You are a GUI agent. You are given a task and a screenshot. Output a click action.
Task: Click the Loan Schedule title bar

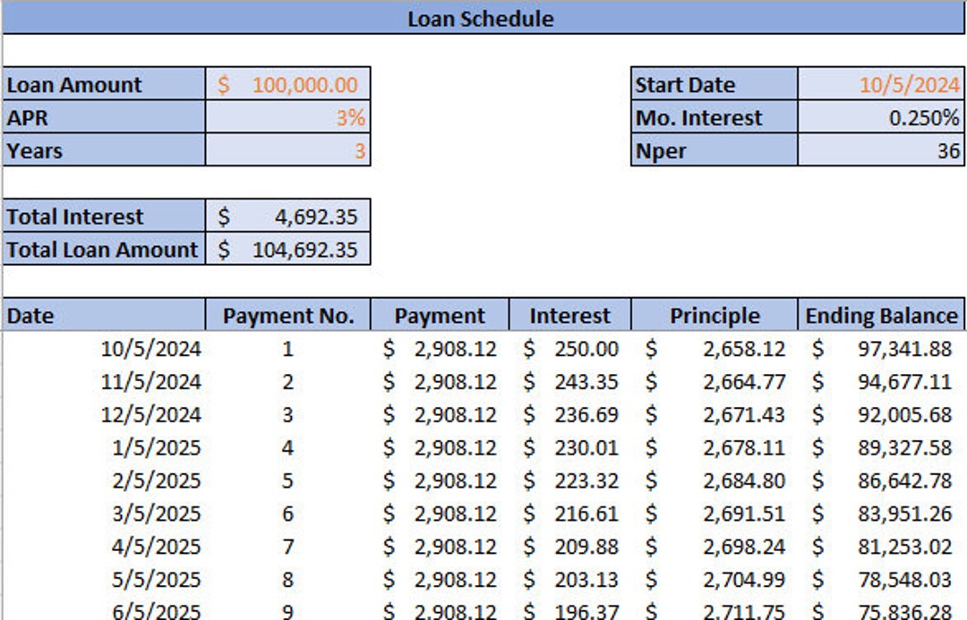(483, 18)
